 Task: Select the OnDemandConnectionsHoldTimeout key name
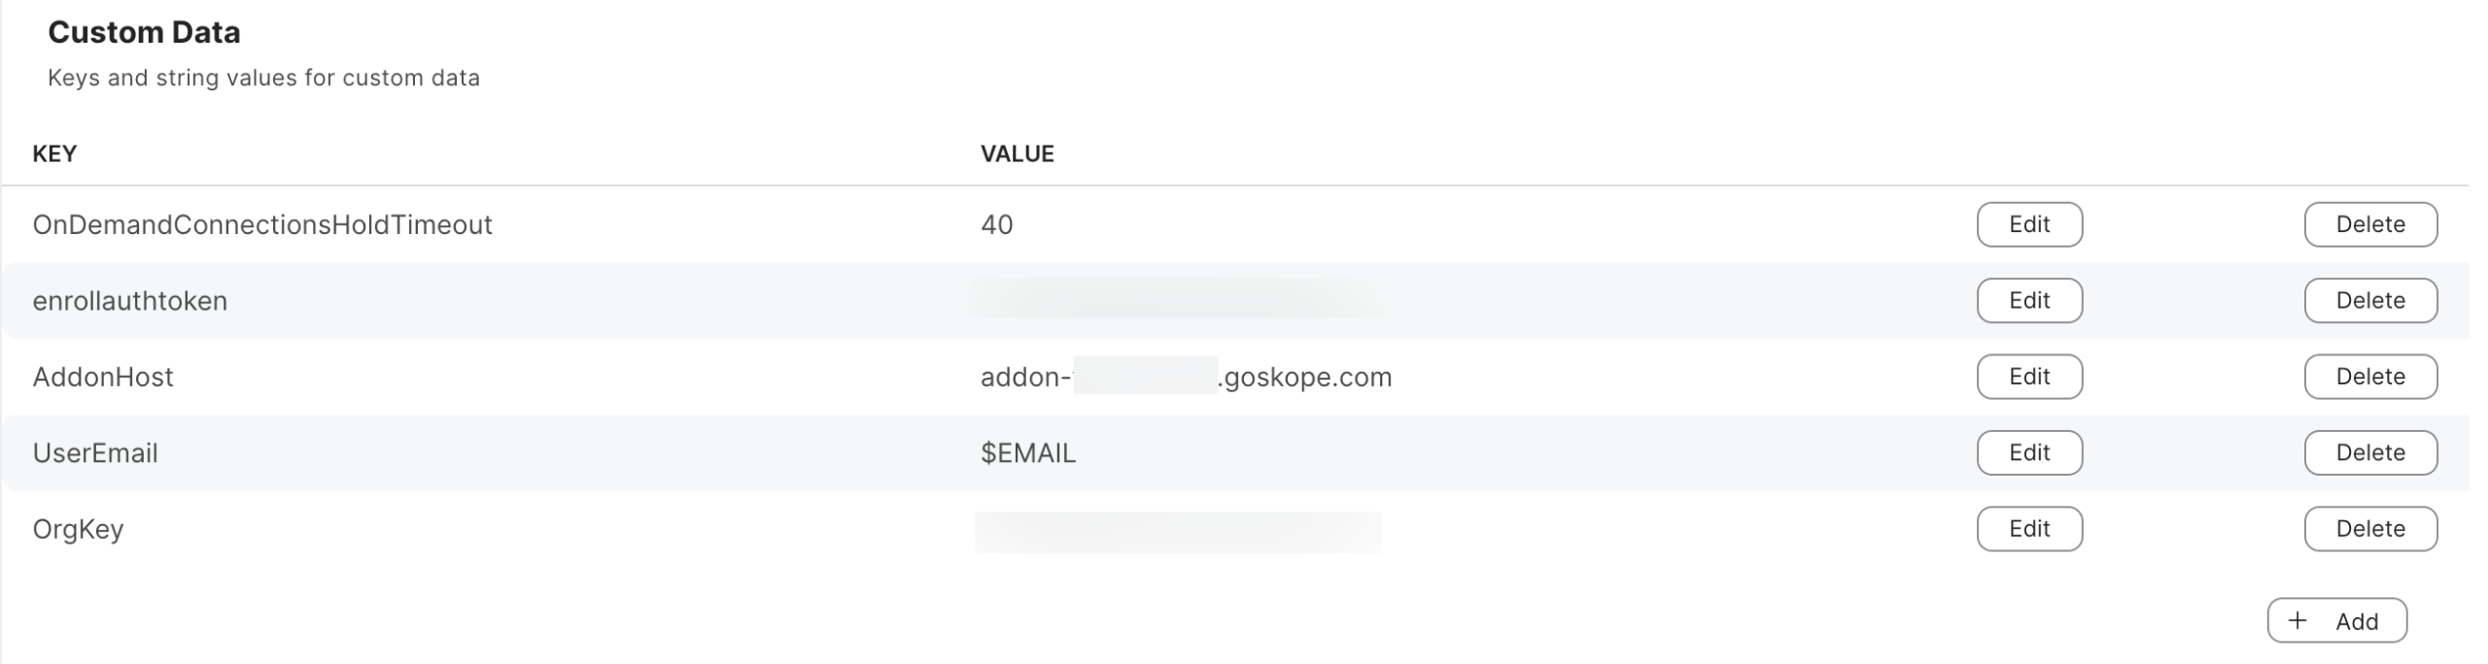coord(262,225)
